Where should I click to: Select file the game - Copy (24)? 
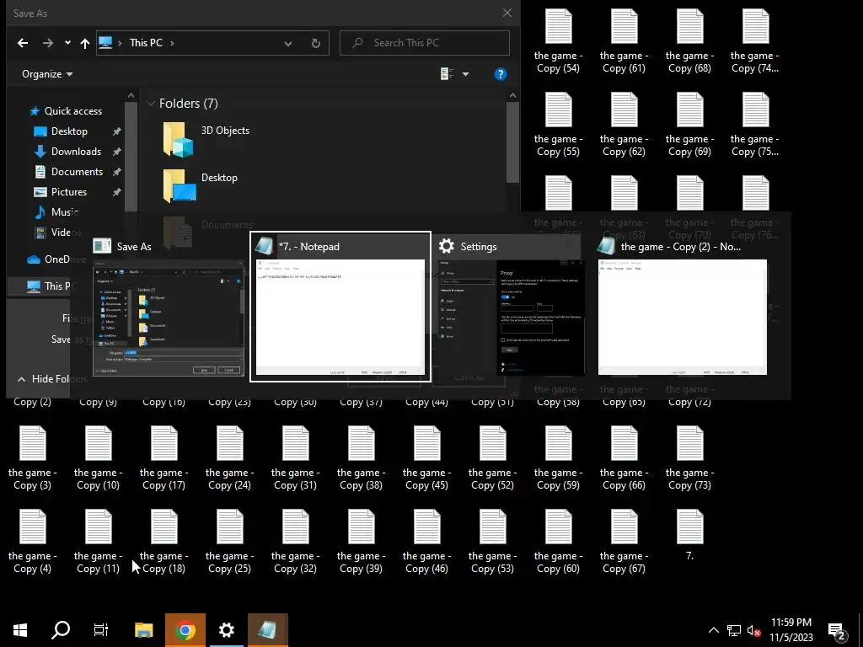(x=229, y=459)
